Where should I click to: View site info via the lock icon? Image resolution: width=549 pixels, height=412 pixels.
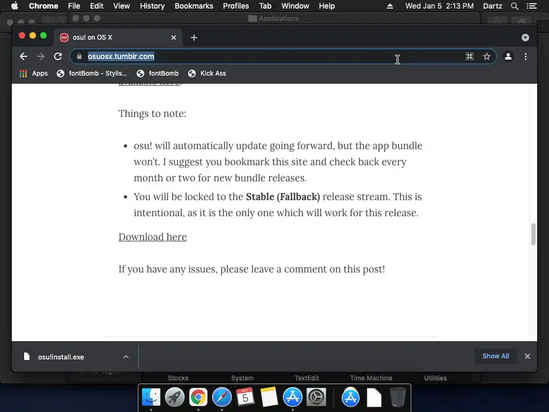point(79,56)
